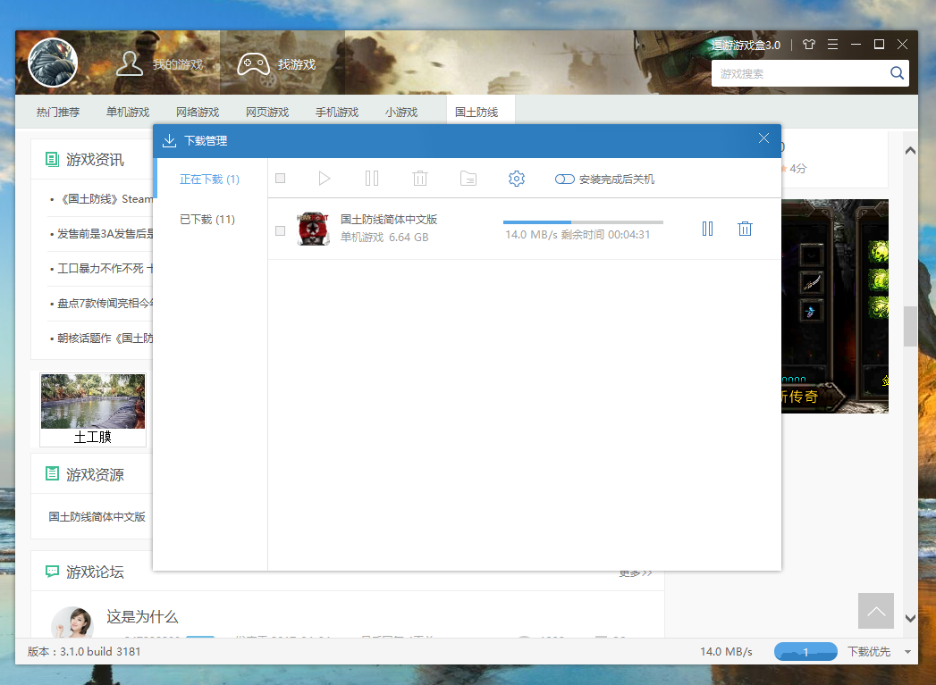Image resolution: width=936 pixels, height=685 pixels.
Task: Check the select-all downloads checkbox
Action: click(281, 179)
